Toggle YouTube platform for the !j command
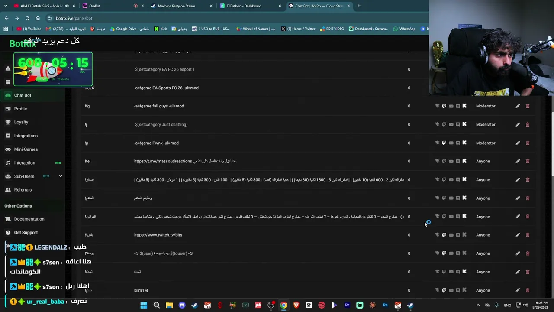The image size is (554, 312). point(451,124)
